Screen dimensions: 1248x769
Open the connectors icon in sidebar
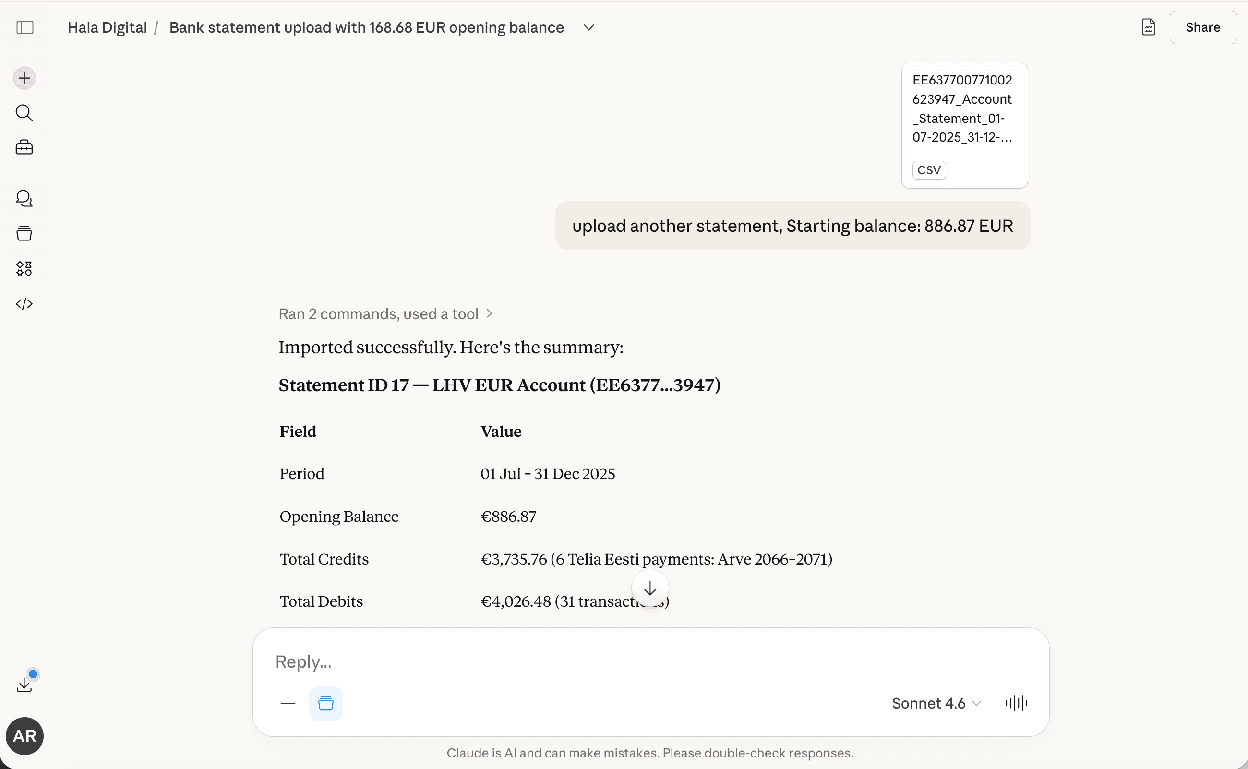24,268
